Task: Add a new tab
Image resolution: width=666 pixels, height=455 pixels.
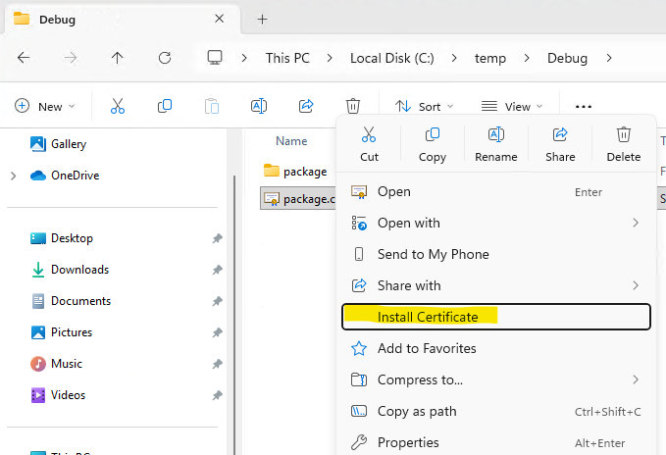Action: click(262, 19)
